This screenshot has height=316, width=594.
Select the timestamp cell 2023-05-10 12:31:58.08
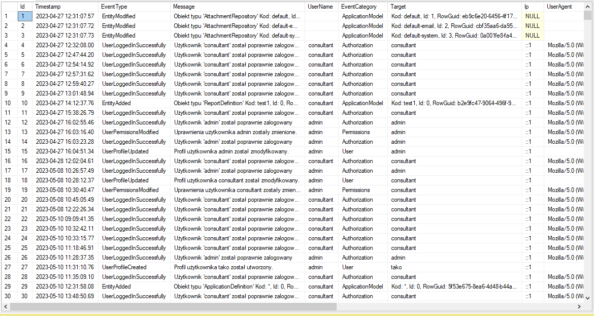[65, 287]
